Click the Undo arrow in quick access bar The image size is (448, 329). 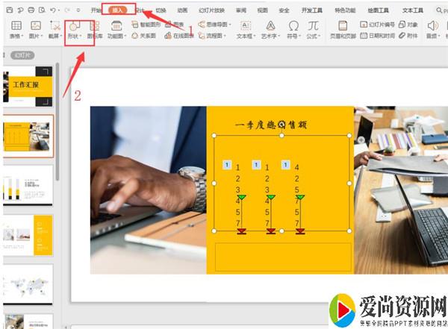coord(49,10)
